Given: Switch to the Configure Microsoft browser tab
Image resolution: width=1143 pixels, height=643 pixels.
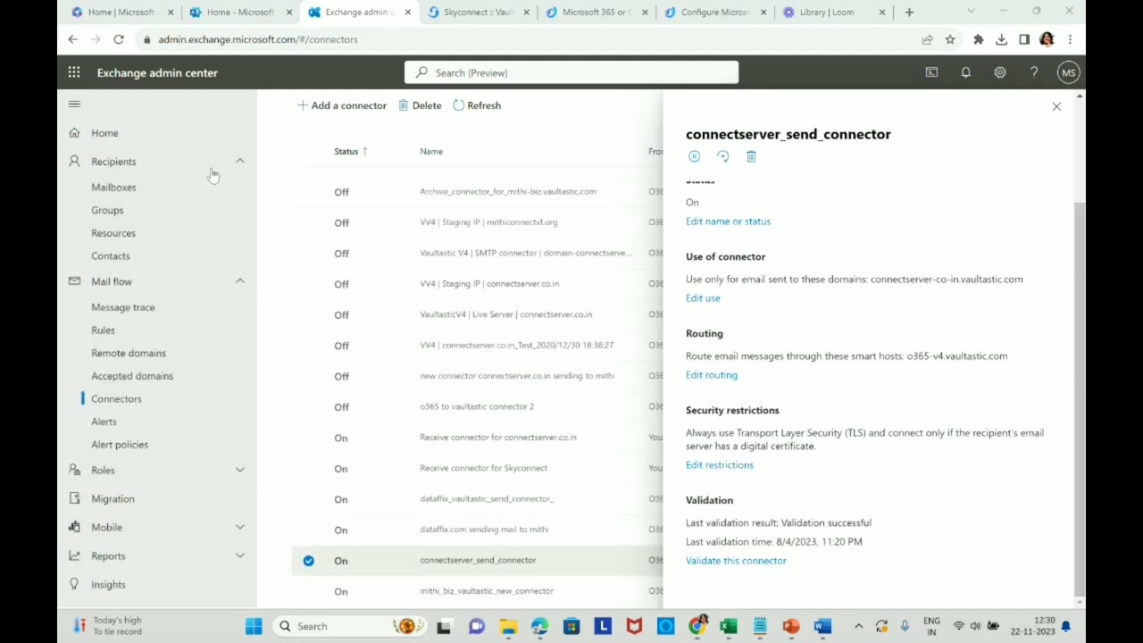Looking at the screenshot, I should coord(715,12).
